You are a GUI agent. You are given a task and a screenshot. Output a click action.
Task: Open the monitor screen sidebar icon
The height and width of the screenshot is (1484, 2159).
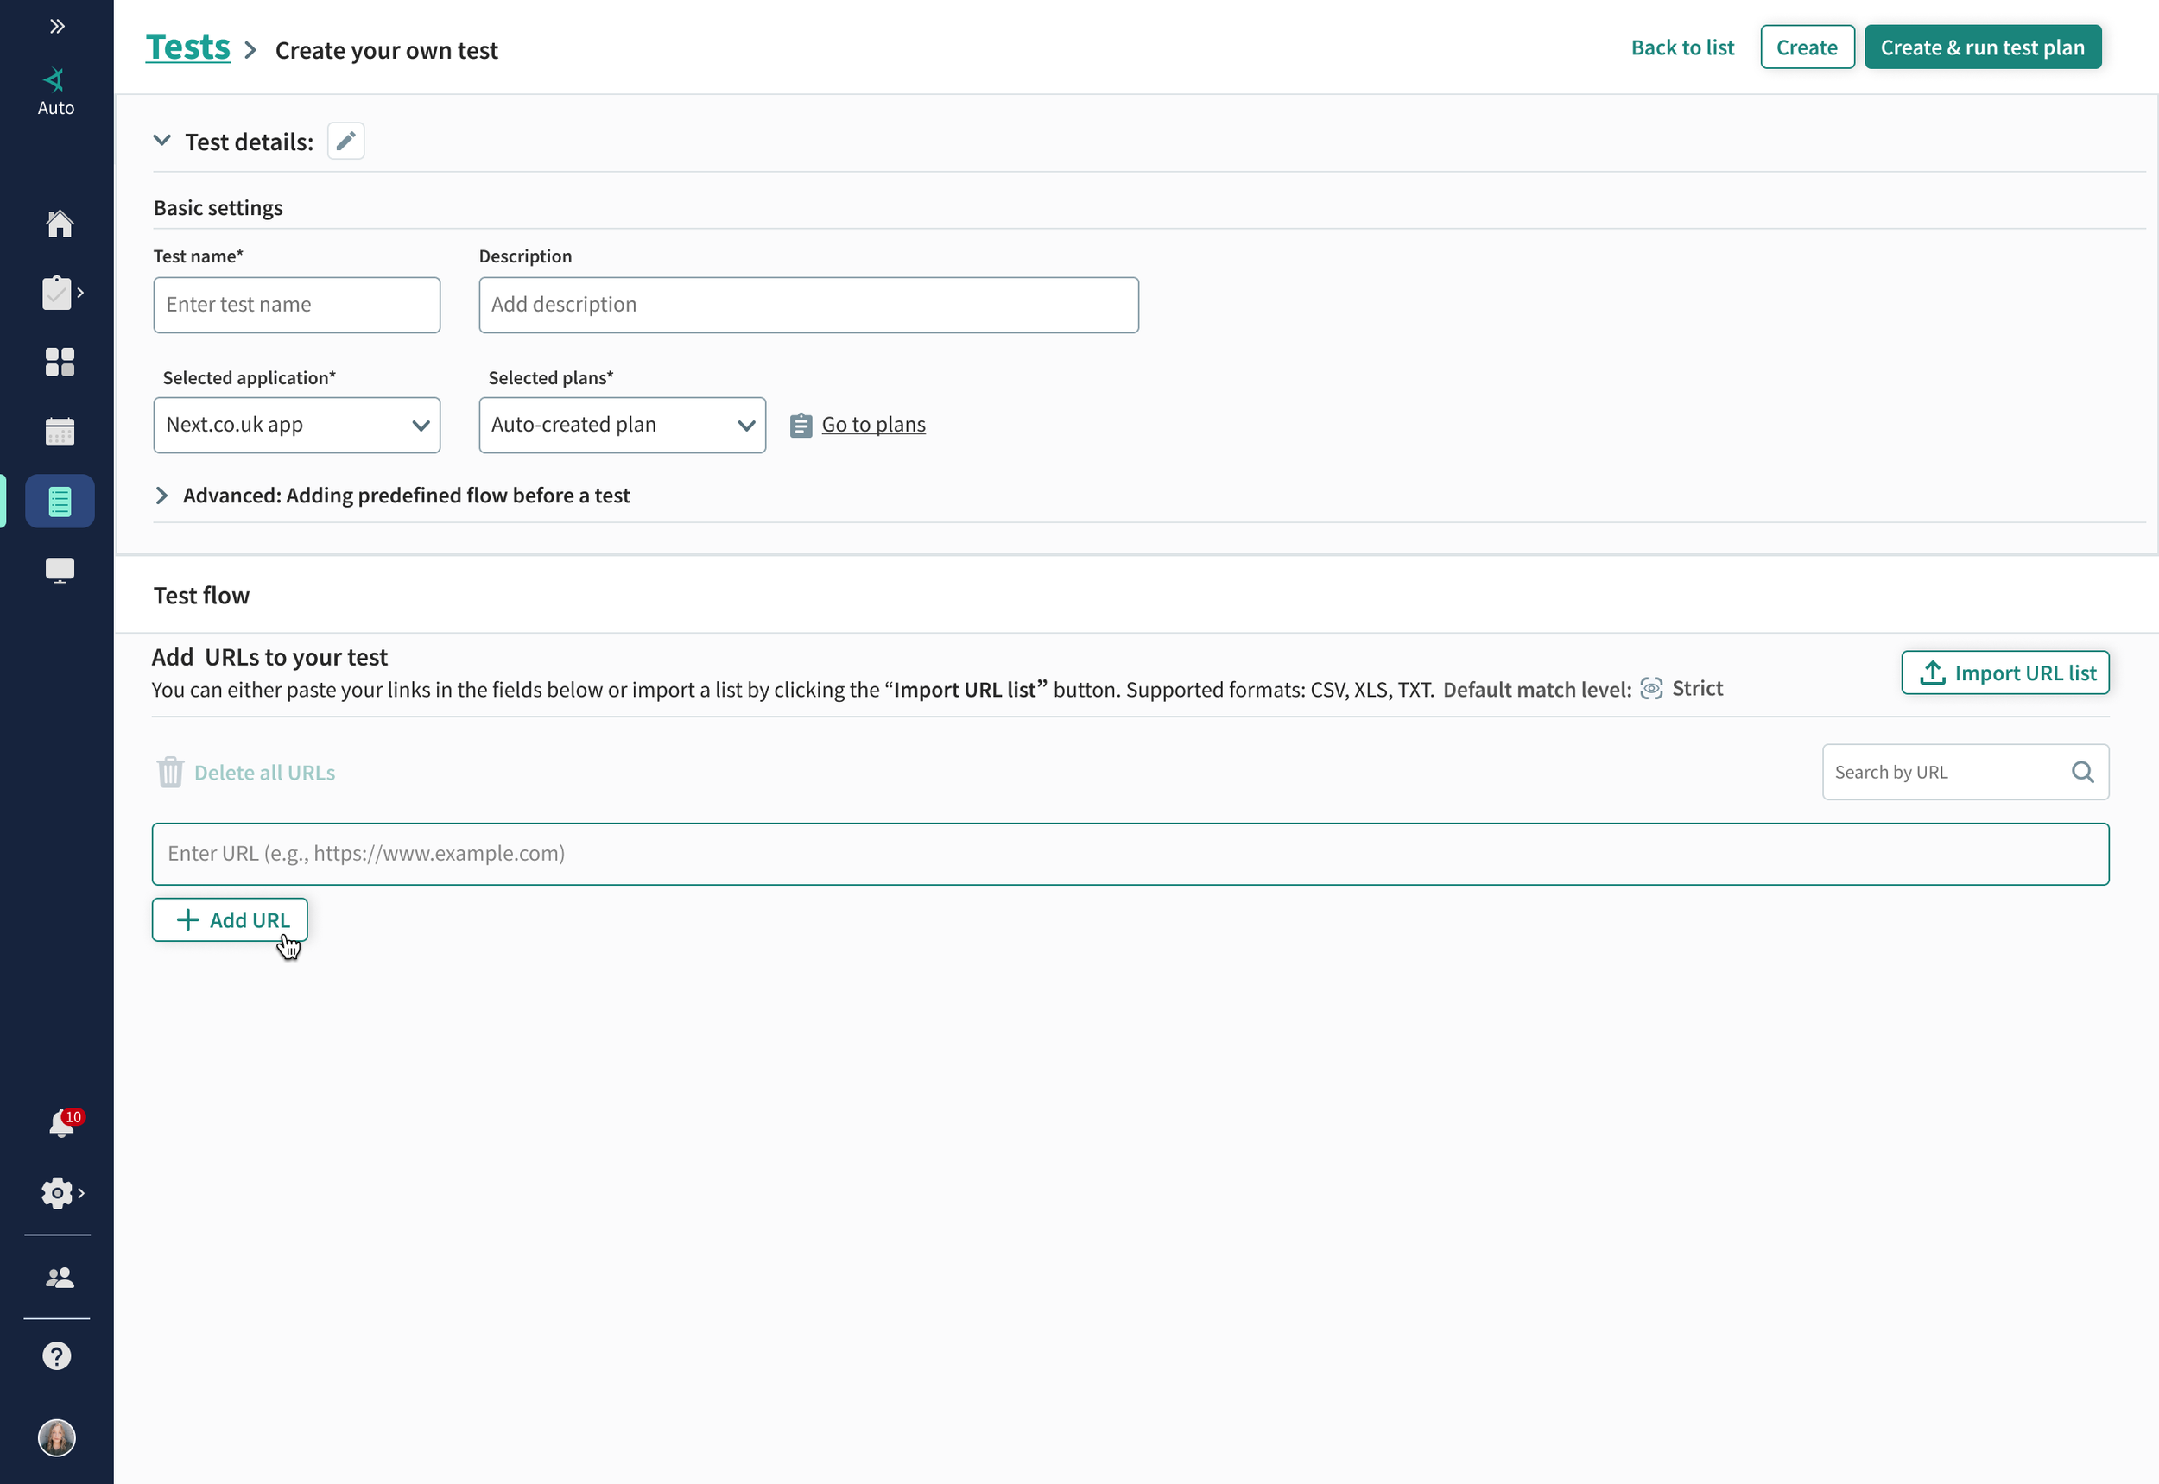pyautogui.click(x=60, y=570)
